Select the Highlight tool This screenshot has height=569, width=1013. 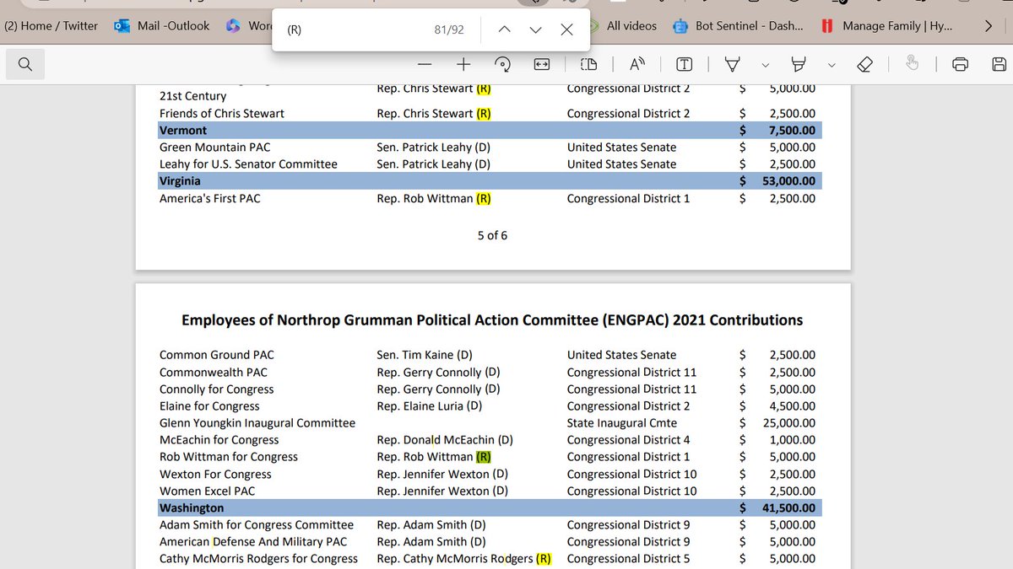[x=799, y=64]
